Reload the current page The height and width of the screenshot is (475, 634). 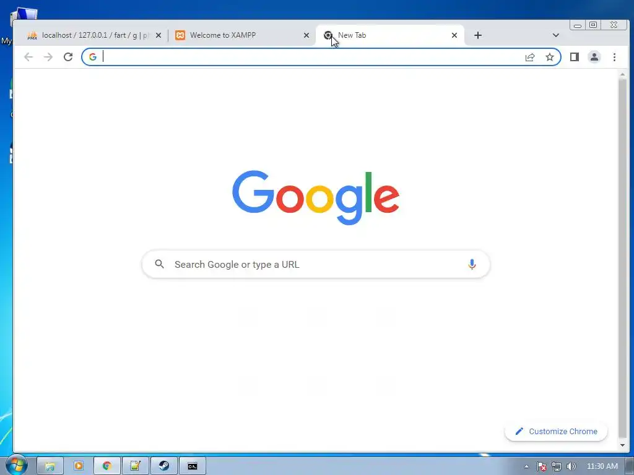coord(68,57)
